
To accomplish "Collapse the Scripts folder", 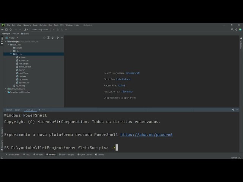I will point(11,54).
